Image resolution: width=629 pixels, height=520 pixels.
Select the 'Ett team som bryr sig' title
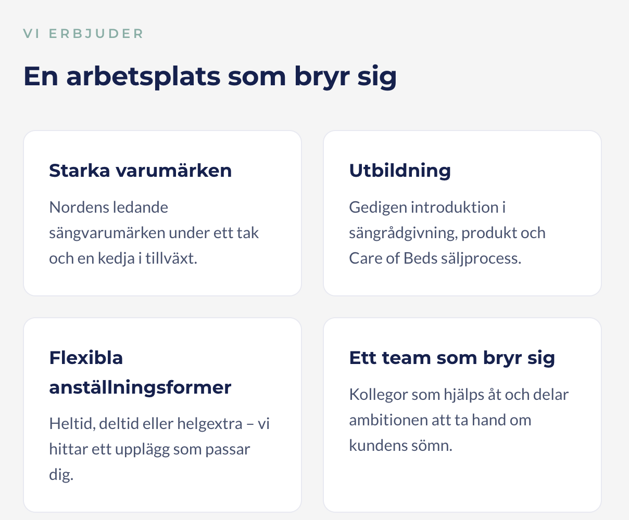pyautogui.click(x=452, y=358)
